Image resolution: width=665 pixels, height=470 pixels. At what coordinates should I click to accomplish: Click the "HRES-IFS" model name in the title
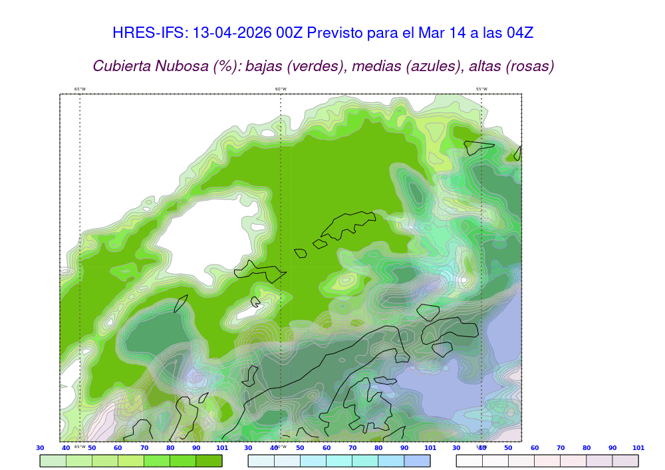point(149,33)
